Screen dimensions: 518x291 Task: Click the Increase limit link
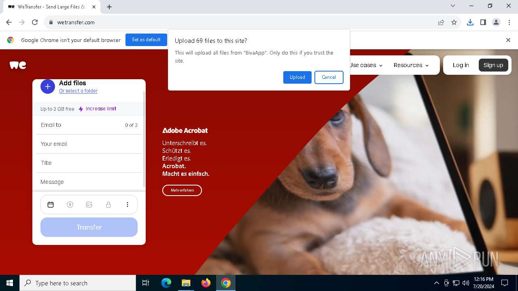pos(101,109)
